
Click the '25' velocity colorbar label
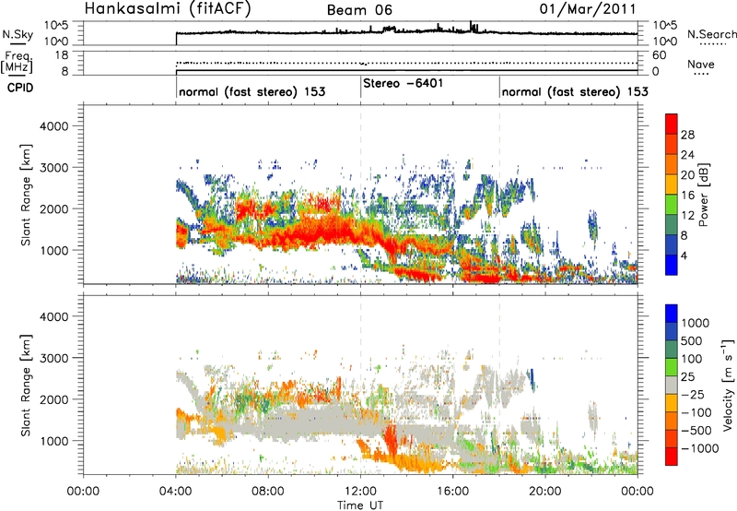(x=687, y=377)
